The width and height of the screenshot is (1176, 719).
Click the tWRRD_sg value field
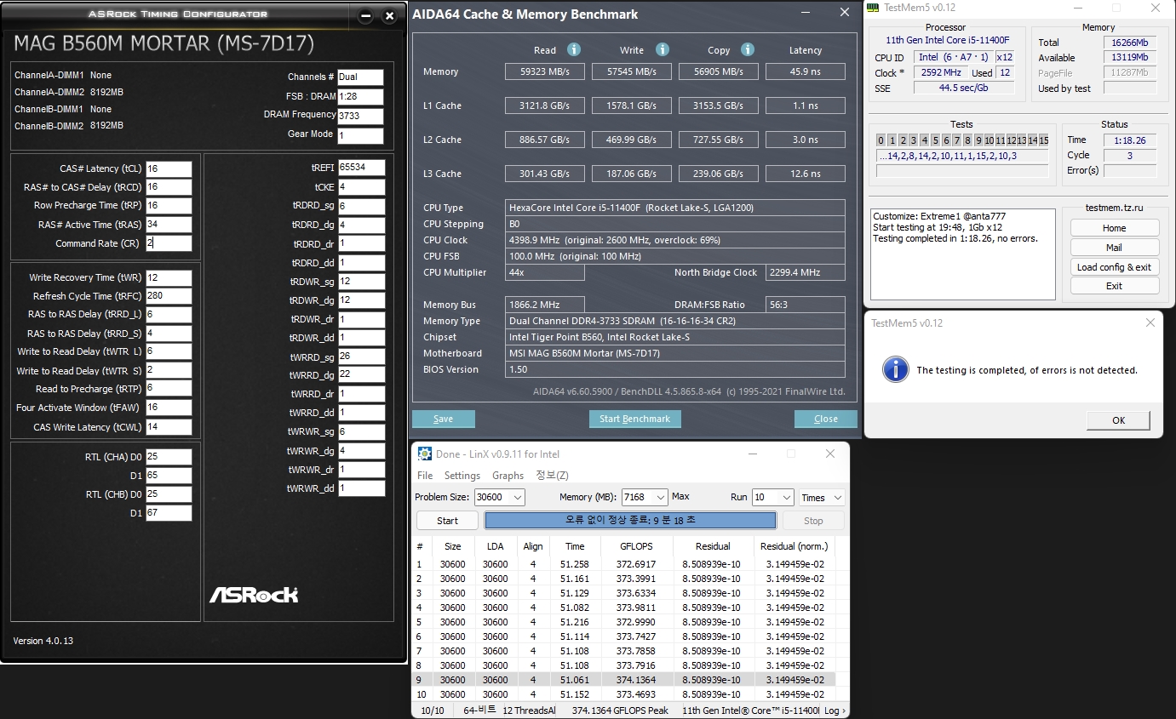(x=361, y=357)
